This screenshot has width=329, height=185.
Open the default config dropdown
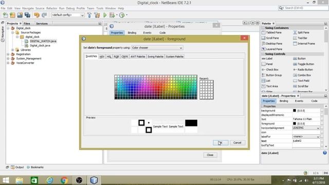click(68, 15)
